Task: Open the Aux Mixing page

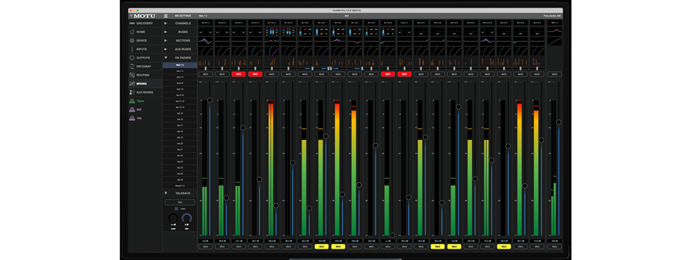Action: (145, 92)
